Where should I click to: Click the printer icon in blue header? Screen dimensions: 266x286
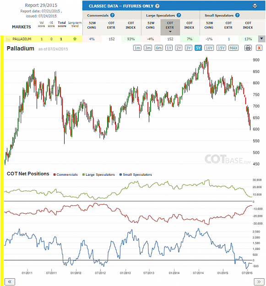[255, 6]
